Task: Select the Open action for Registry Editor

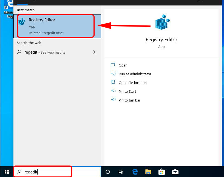Action: pos(123,65)
